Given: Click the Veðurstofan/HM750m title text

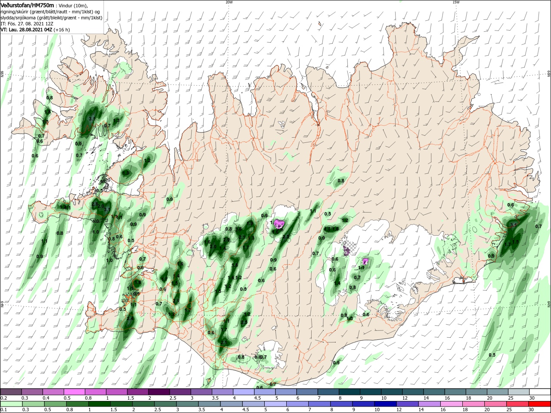Looking at the screenshot, I should tap(27, 5).
